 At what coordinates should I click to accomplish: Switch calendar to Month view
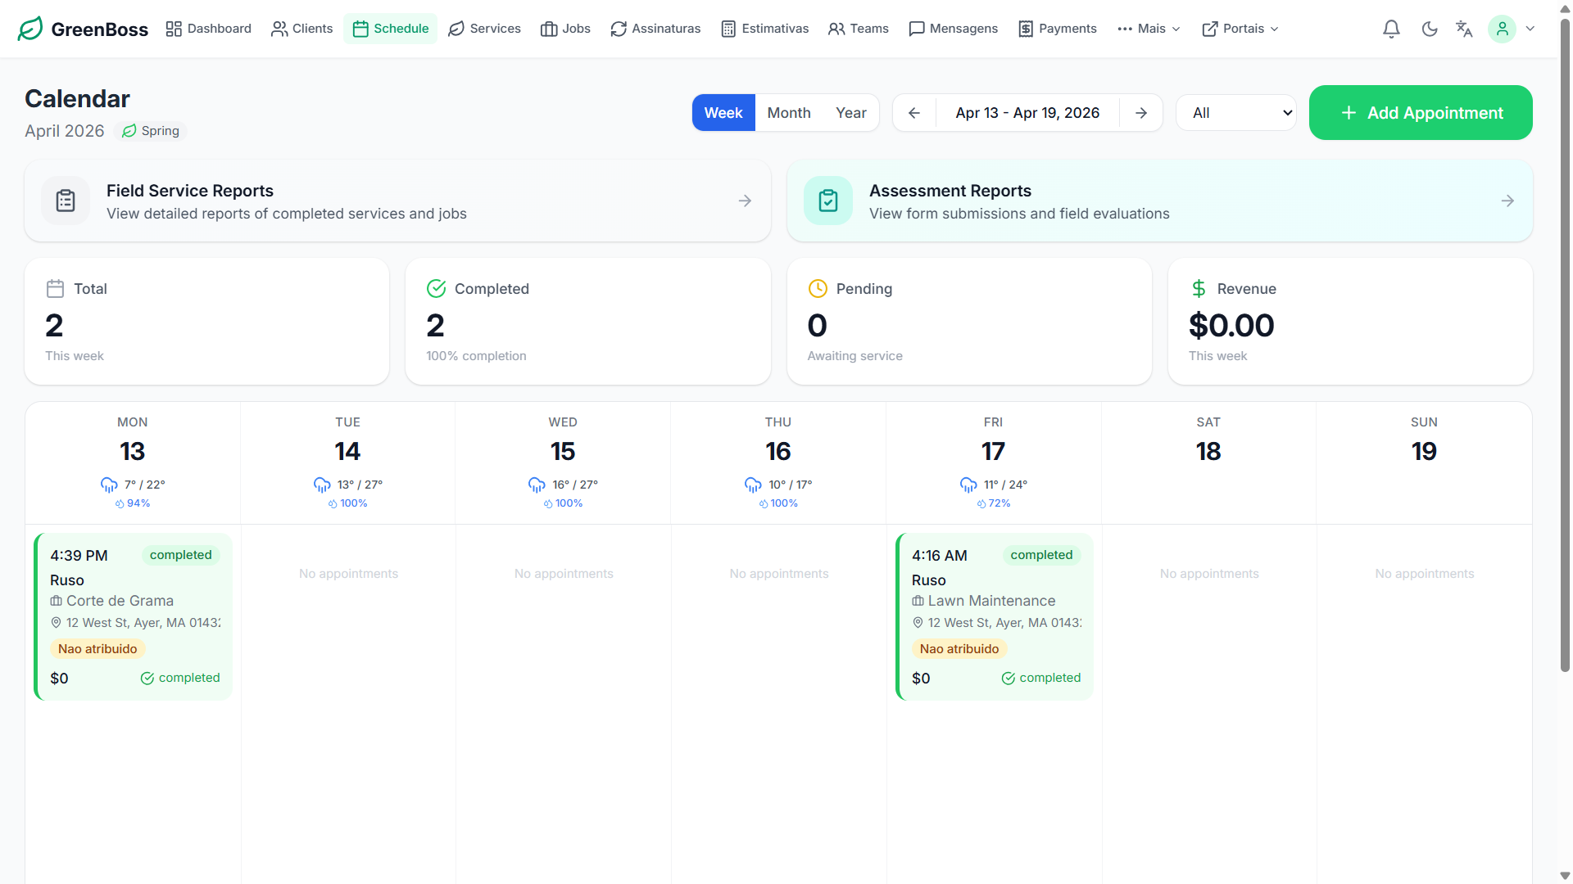tap(788, 112)
